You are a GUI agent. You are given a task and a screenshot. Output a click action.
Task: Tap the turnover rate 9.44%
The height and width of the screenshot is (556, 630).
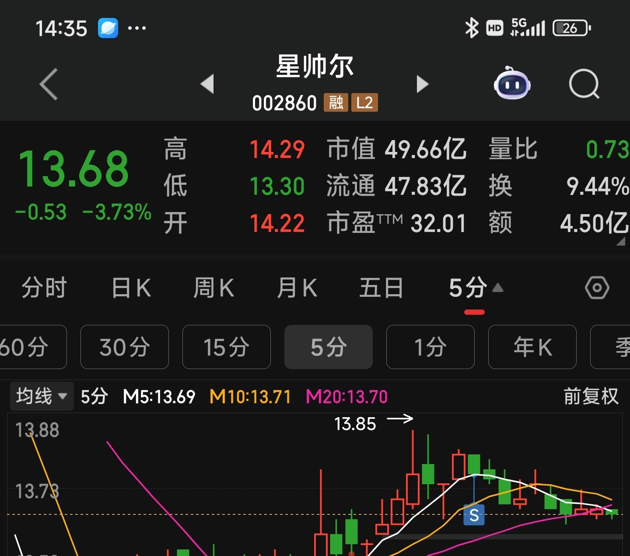(x=598, y=186)
